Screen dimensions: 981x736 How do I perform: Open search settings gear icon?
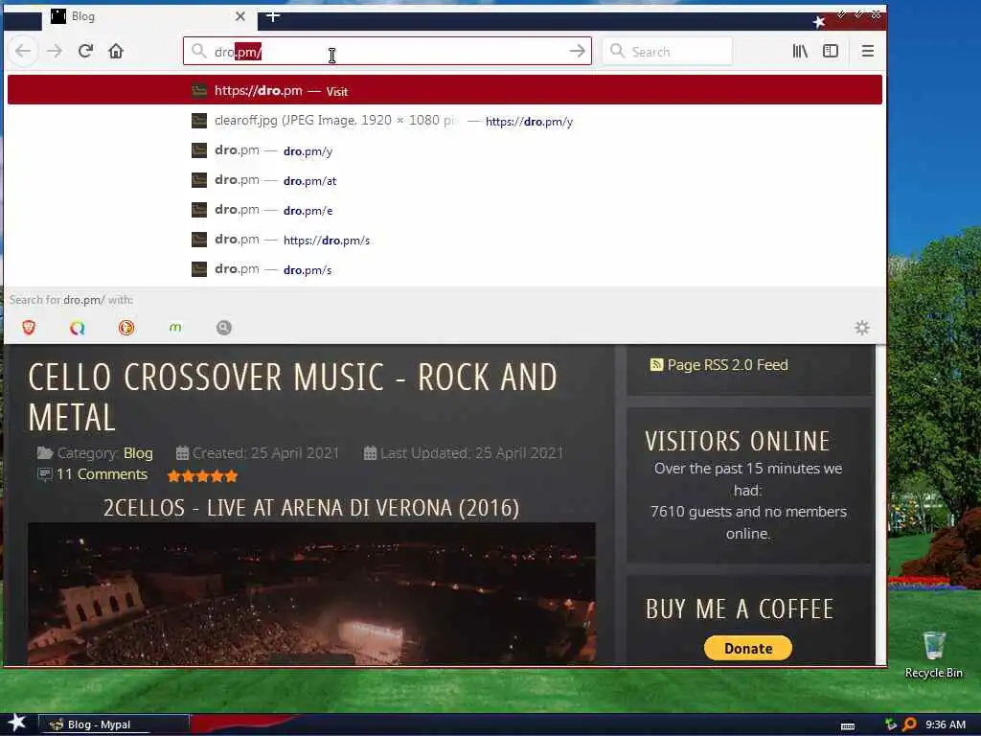coord(862,328)
